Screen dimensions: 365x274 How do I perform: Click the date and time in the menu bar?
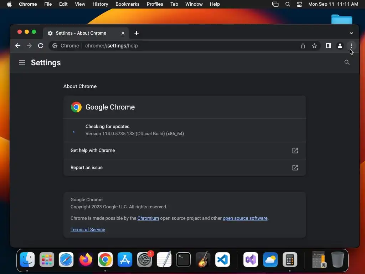tap(333, 4)
